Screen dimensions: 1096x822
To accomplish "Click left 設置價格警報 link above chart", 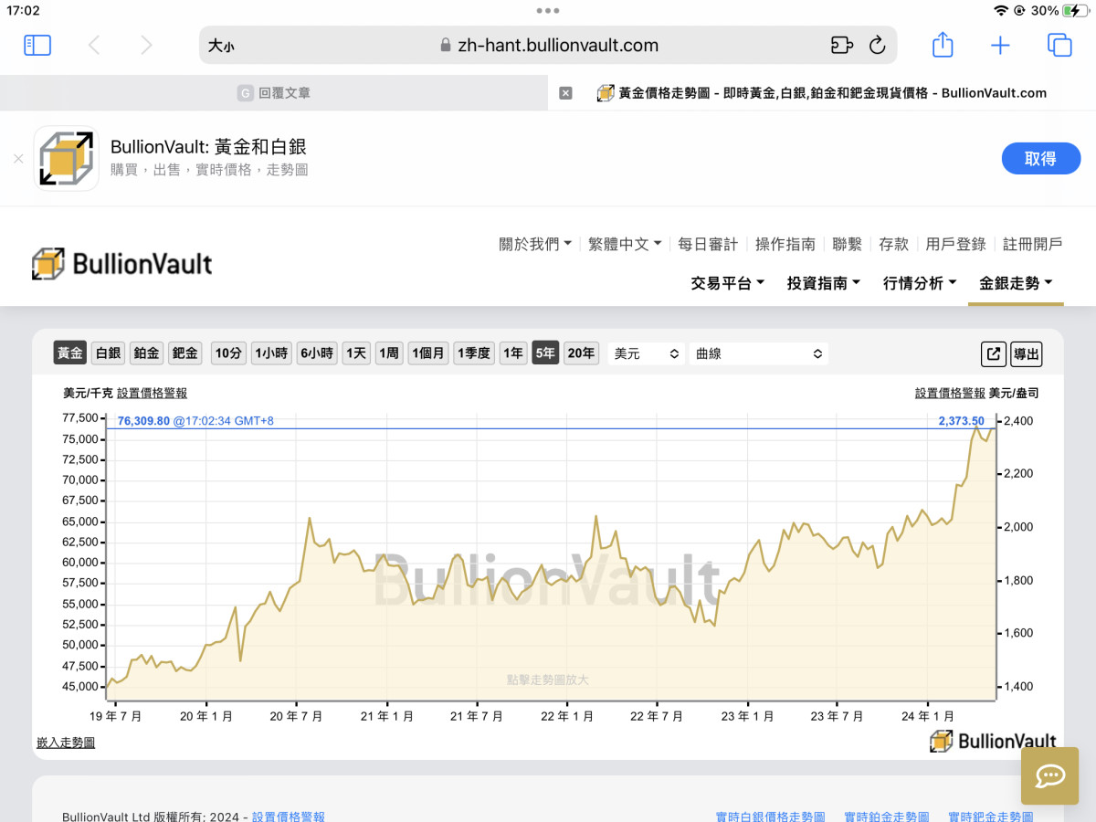I will [153, 394].
